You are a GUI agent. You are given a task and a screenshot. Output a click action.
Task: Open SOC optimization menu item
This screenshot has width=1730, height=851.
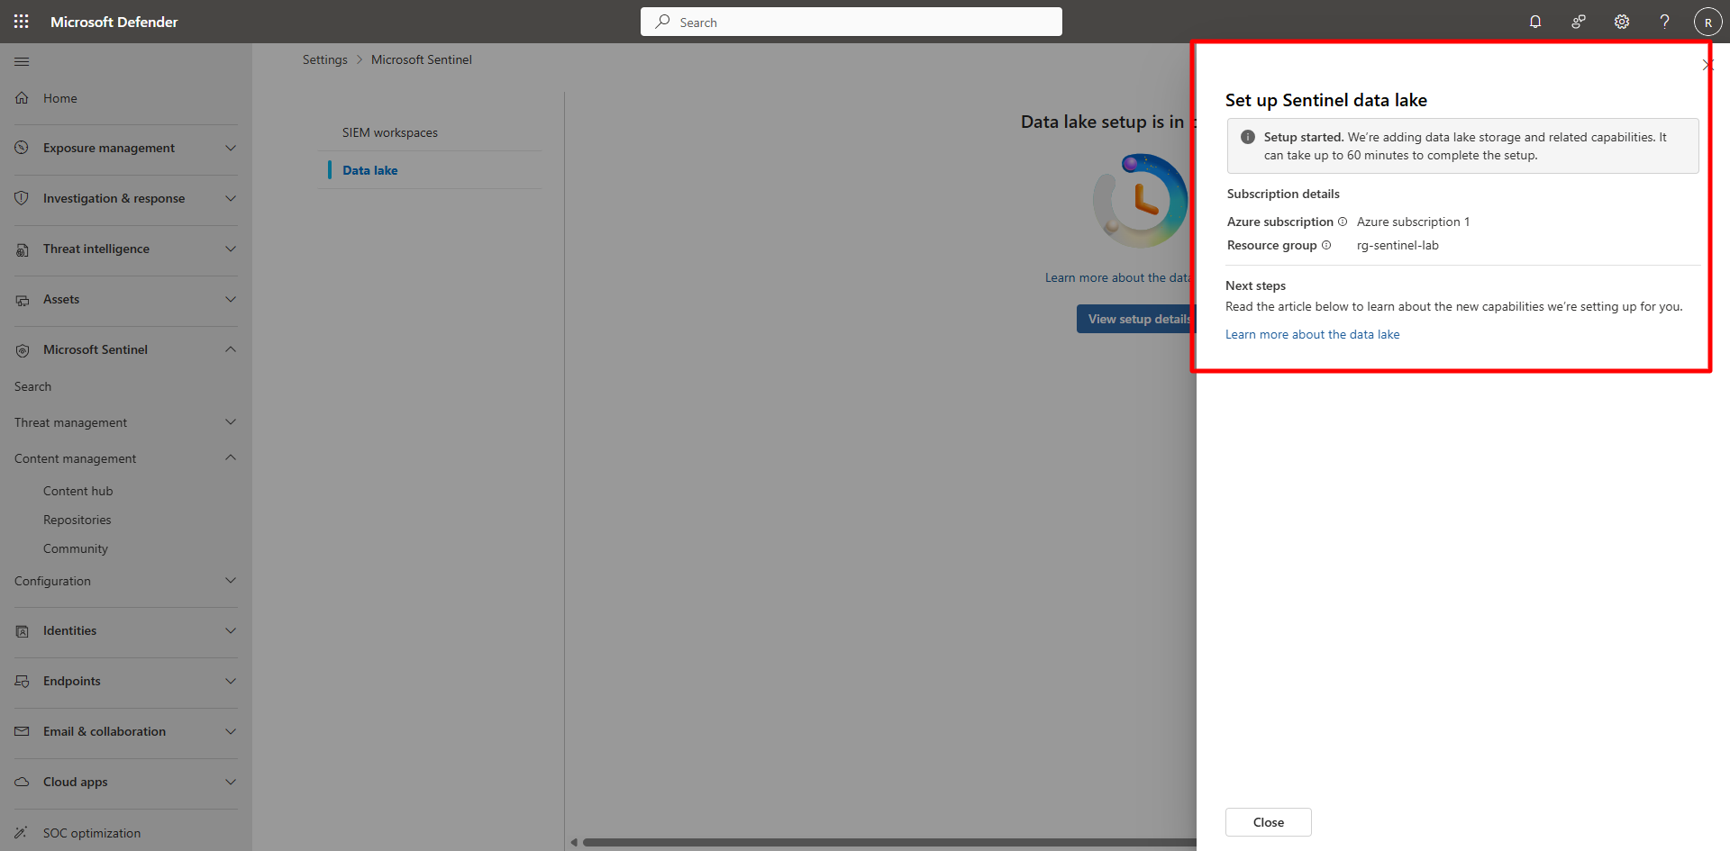pyautogui.click(x=92, y=833)
